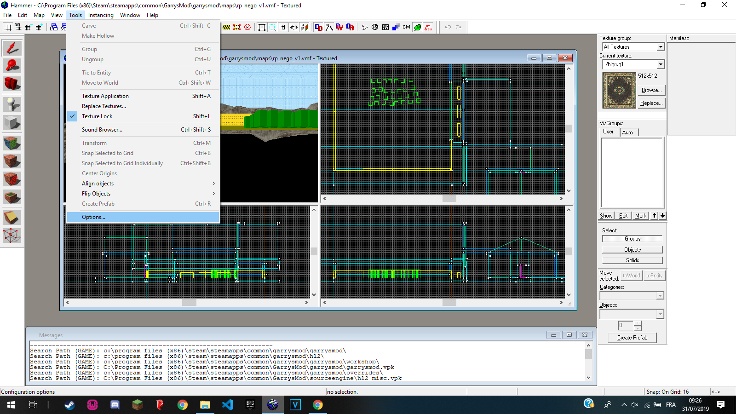
Task: Click the Undo arrow in toolbar
Action: [x=448, y=27]
